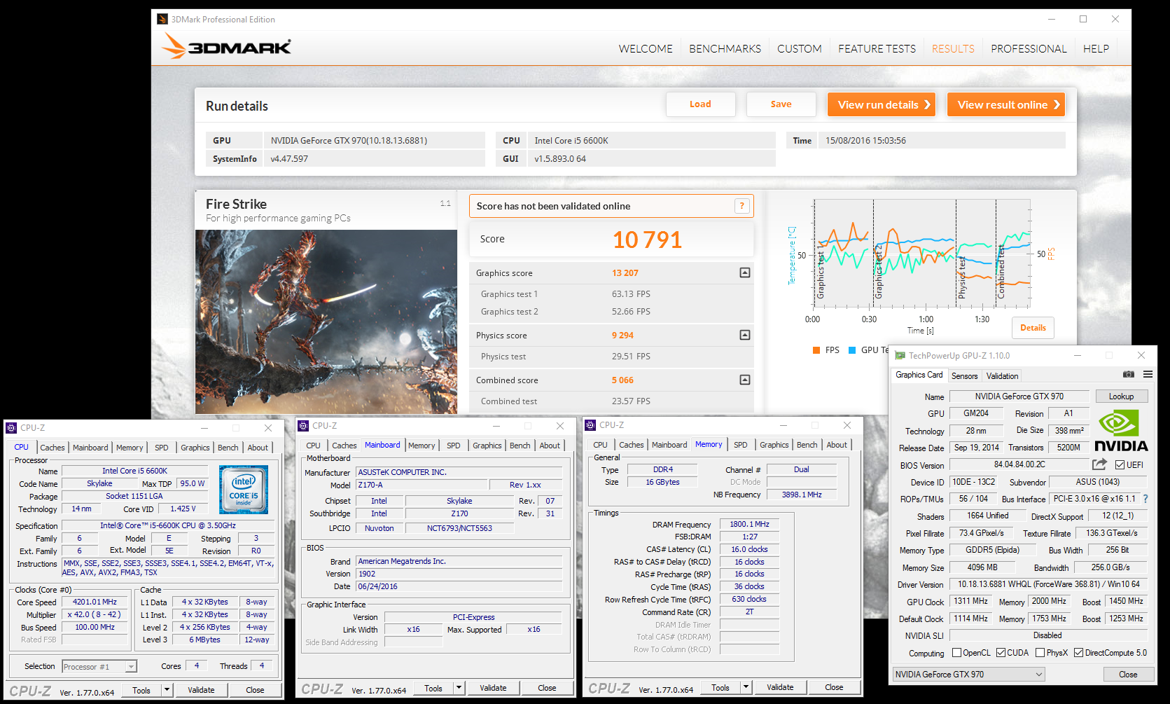The image size is (1170, 704).
Task: Click the Driver Version field in GPU-Z
Action: 1048,584
